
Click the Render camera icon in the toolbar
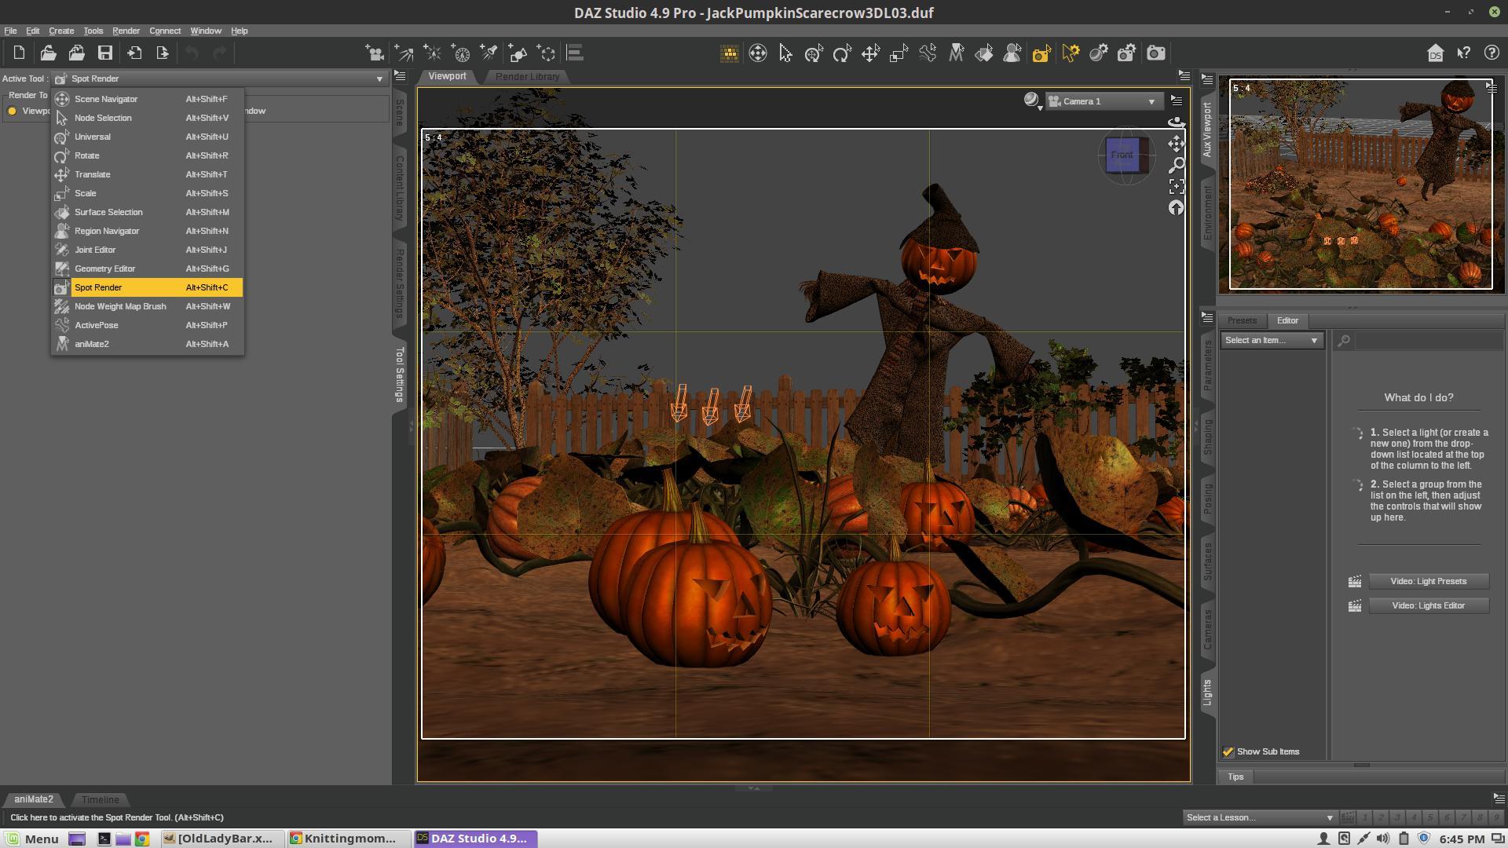coord(1155,53)
